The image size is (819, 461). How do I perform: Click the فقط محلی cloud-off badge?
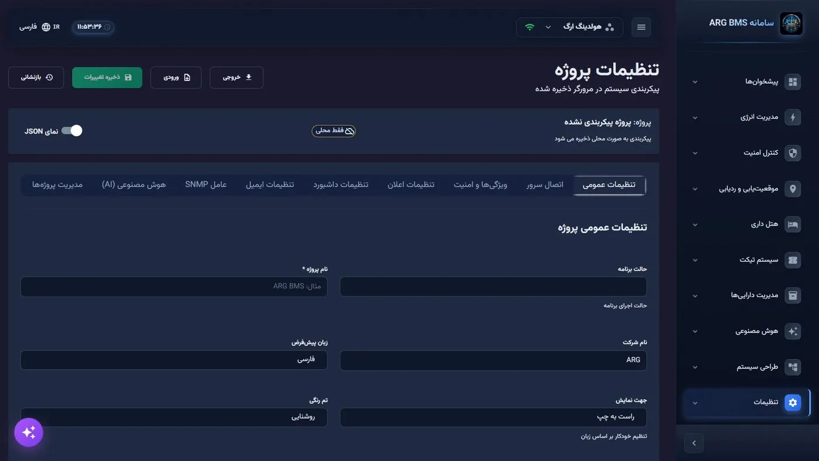333,131
